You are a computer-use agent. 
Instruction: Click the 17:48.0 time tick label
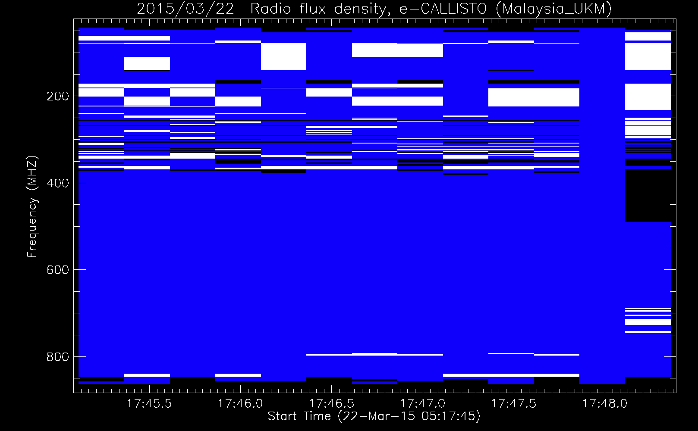click(605, 403)
